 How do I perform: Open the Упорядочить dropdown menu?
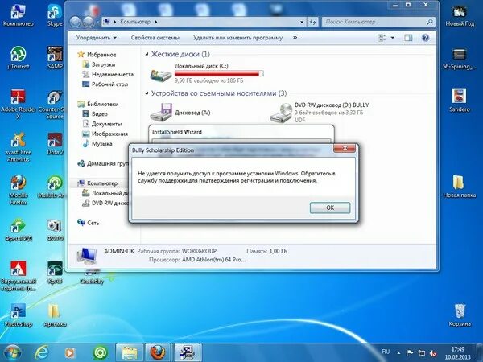(x=97, y=38)
